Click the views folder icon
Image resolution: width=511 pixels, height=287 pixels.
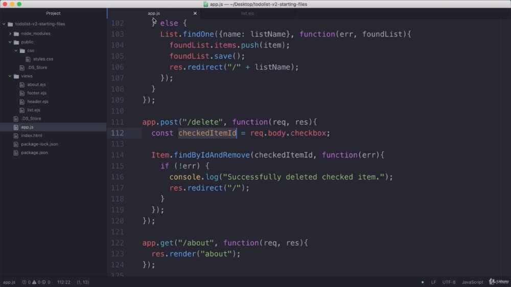(x=16, y=76)
